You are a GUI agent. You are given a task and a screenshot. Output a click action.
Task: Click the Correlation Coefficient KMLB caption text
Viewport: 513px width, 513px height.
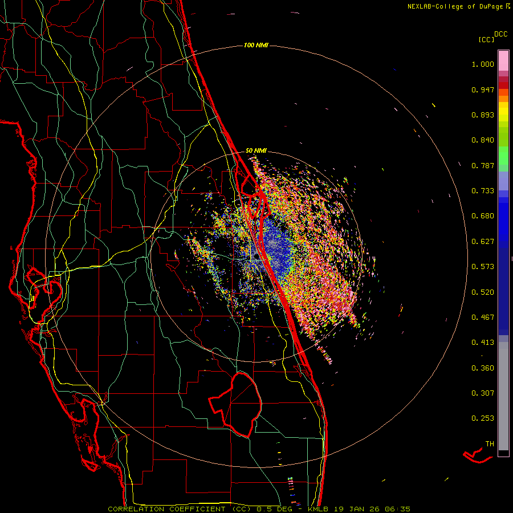pyautogui.click(x=259, y=509)
